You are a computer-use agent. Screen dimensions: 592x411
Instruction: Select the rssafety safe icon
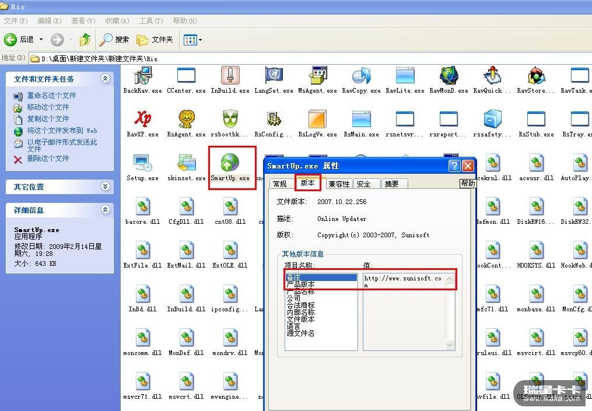(x=492, y=118)
